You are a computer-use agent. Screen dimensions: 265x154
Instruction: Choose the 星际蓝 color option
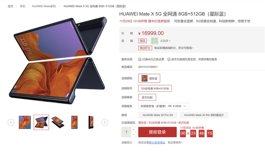coord(149,78)
